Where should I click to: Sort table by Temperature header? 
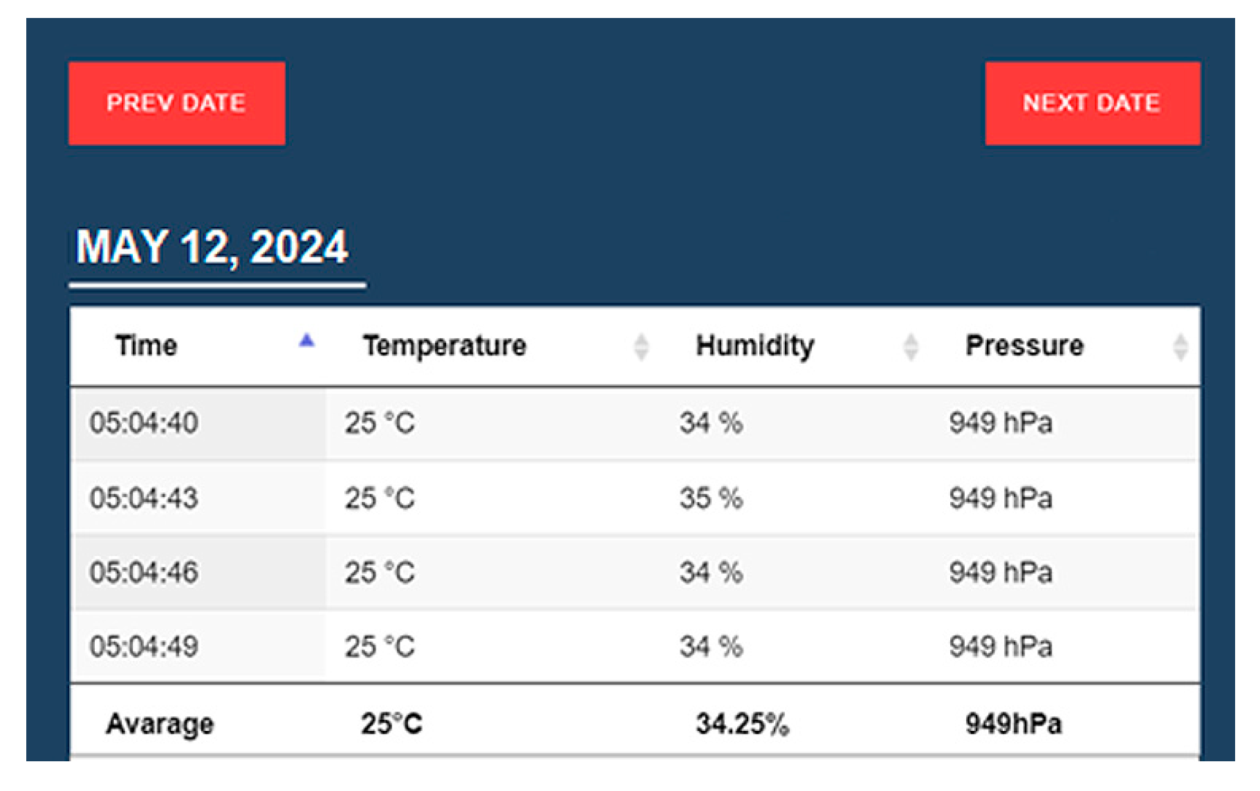pyautogui.click(x=445, y=346)
